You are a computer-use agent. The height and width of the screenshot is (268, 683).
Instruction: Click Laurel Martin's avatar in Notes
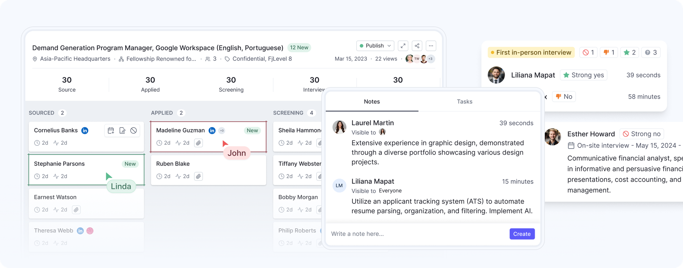pyautogui.click(x=339, y=127)
